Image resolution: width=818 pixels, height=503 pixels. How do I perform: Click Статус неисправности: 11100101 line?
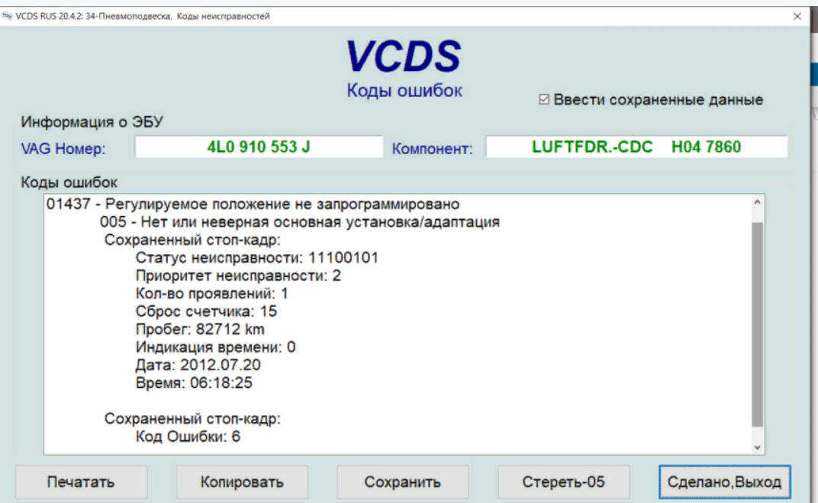click(256, 258)
